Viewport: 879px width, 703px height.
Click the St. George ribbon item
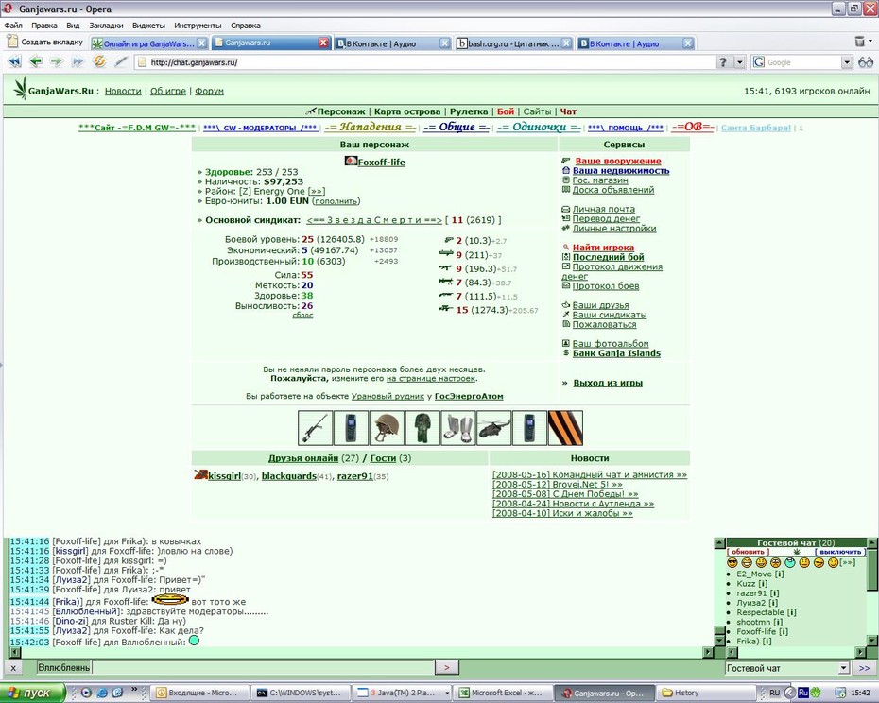565,428
